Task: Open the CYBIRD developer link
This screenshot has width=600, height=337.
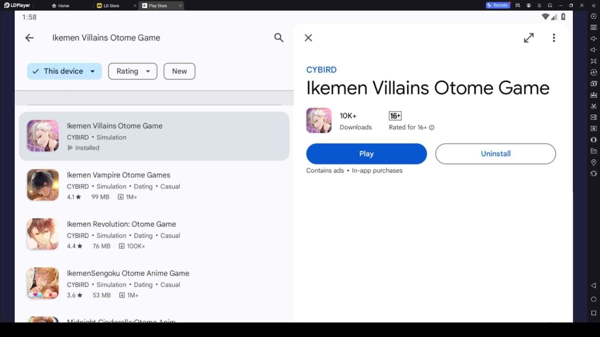Action: (x=321, y=70)
